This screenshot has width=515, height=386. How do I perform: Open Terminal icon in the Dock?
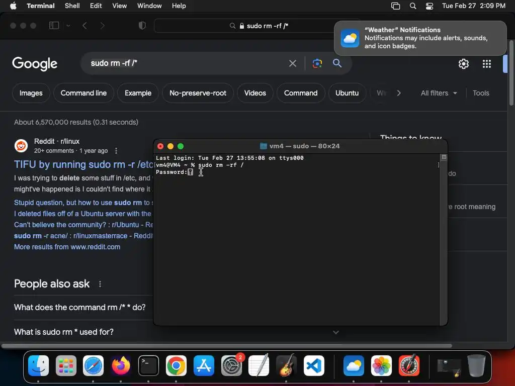tap(148, 365)
